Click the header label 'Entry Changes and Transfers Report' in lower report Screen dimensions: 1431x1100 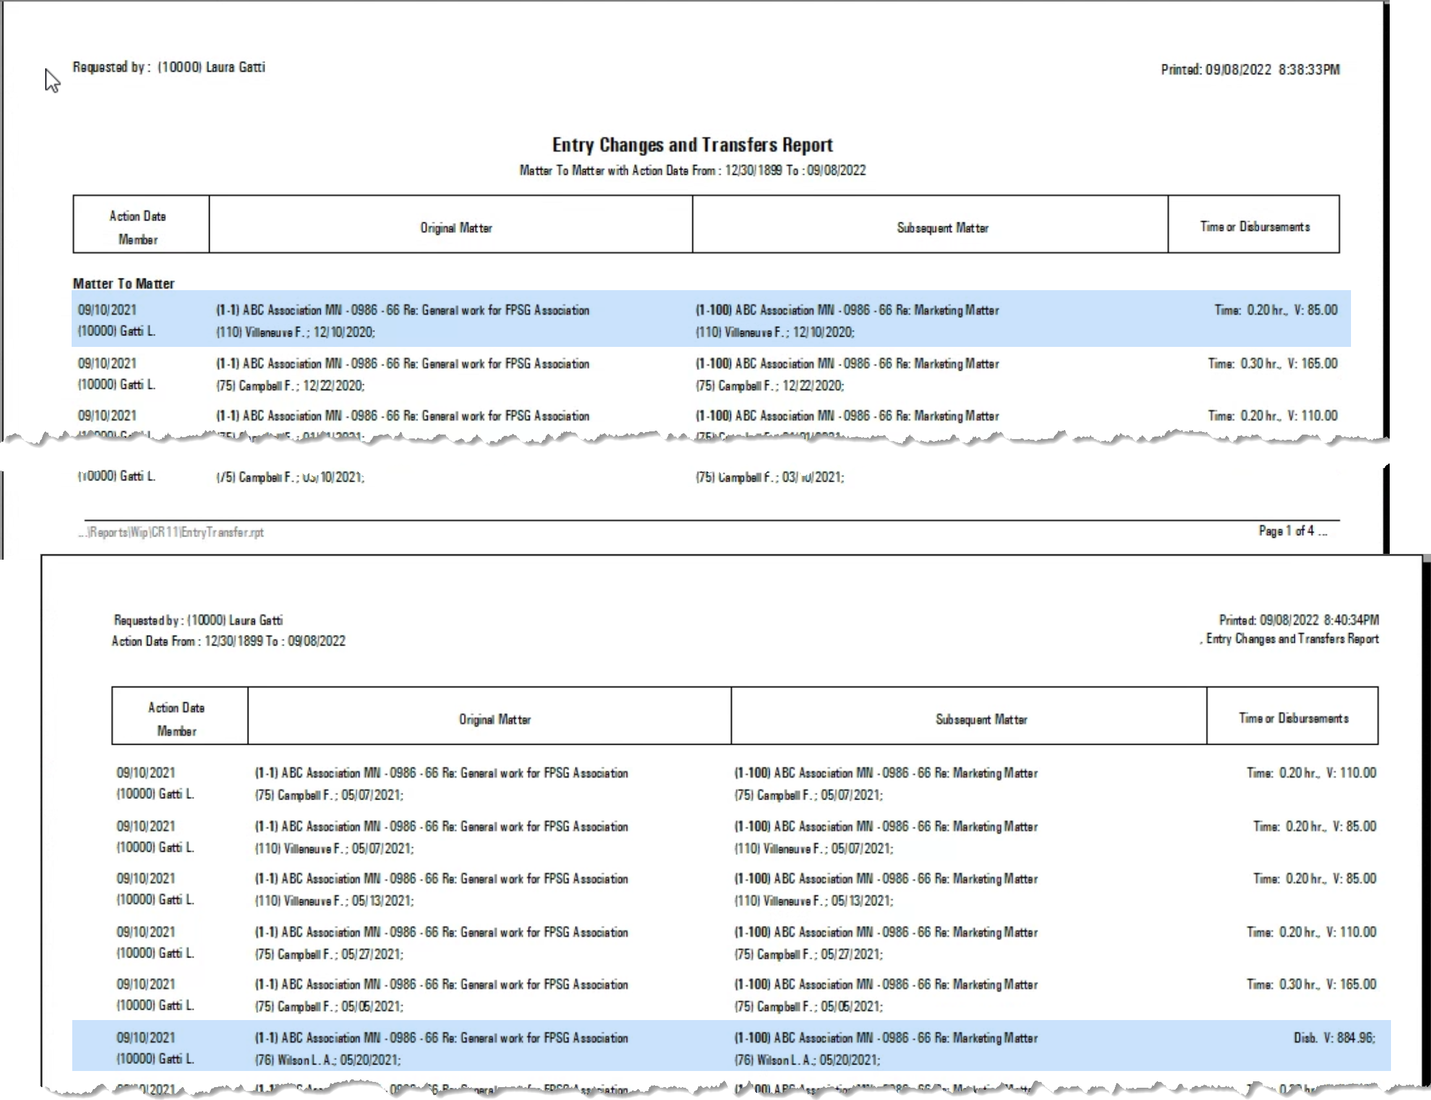pos(1292,639)
